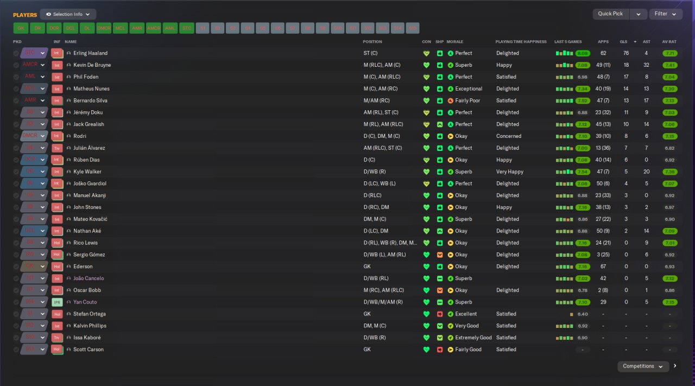The height and width of the screenshot is (386, 695).
Task: Open Erling Haaland's STC position dropdown
Action: 34,53
